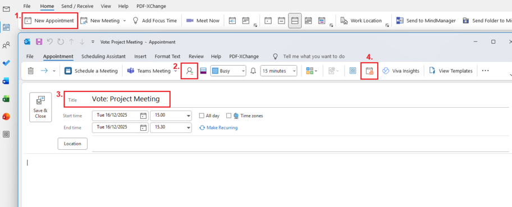
Task: Expand Forward arrow dropdown in appointment ribbon
Action: [54, 71]
